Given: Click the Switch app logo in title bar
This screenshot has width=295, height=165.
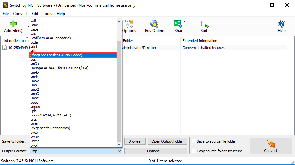Looking at the screenshot, I should tap(6, 5).
